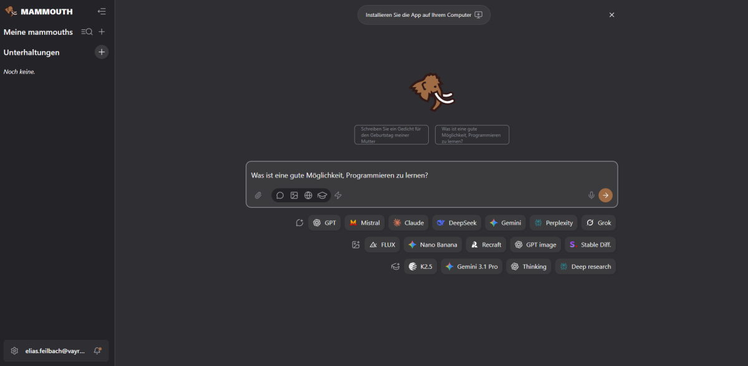This screenshot has height=366, width=748.
Task: Click the Meine mammouths heading
Action: pos(38,32)
